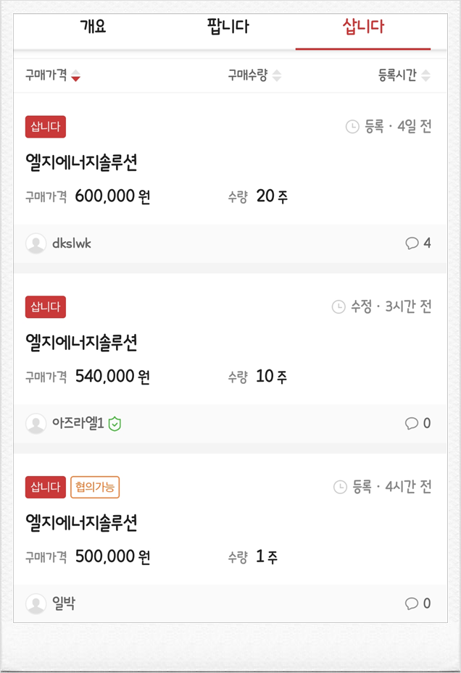Open the 540,000 원 엘지에너지솔루션 listing
461x673 pixels.
click(81, 343)
